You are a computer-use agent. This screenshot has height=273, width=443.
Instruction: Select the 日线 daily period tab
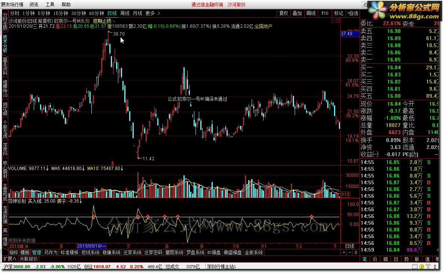click(x=112, y=13)
